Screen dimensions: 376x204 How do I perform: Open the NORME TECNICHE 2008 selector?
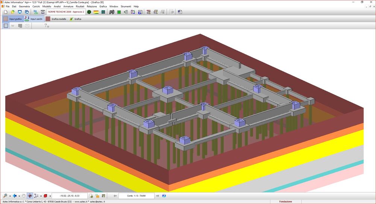pos(66,12)
